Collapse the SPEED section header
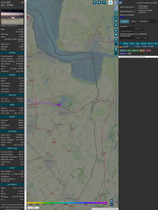 point(12,117)
